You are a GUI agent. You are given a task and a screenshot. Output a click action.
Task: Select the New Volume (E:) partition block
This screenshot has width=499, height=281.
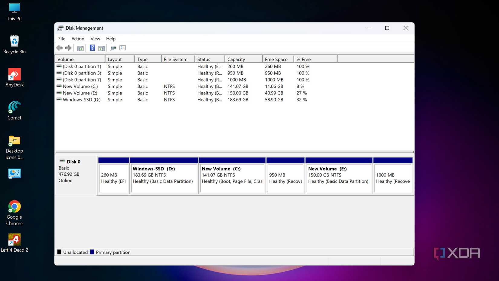[339, 175]
